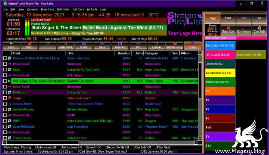Open the Controls menu
This screenshot has height=155, width=269.
tap(33, 9)
